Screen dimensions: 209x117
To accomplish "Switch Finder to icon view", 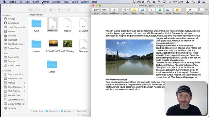I will pos(31,9).
